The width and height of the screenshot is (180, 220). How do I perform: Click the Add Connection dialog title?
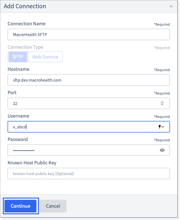pos(25,6)
